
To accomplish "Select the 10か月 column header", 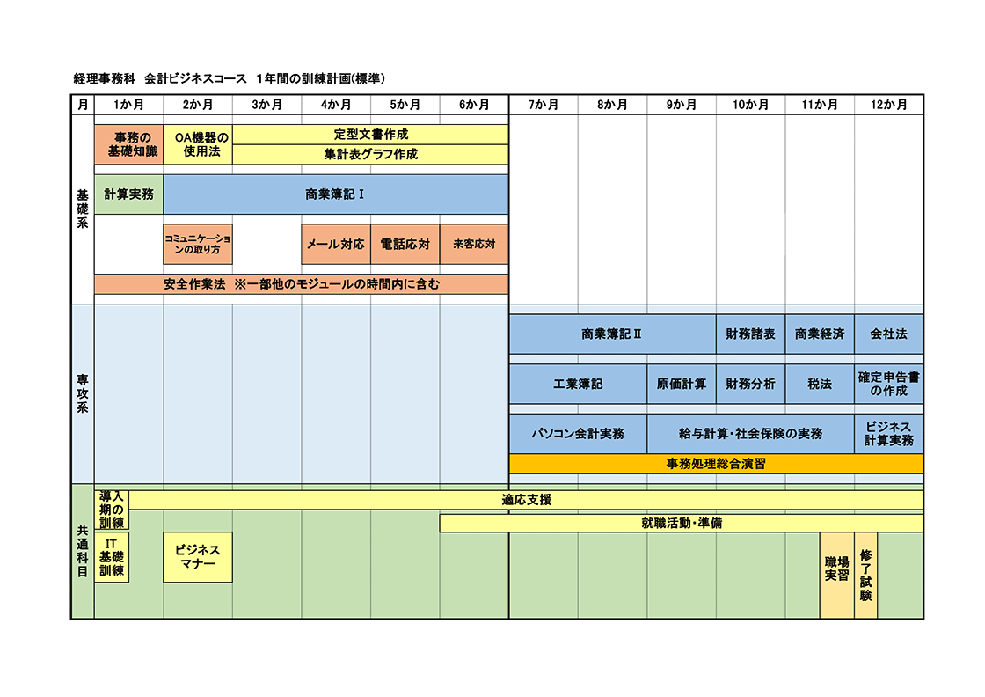I will click(751, 105).
